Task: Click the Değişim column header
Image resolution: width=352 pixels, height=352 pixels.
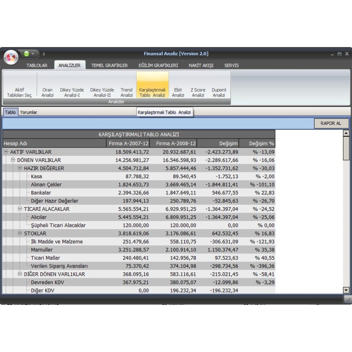Action: 218,143
